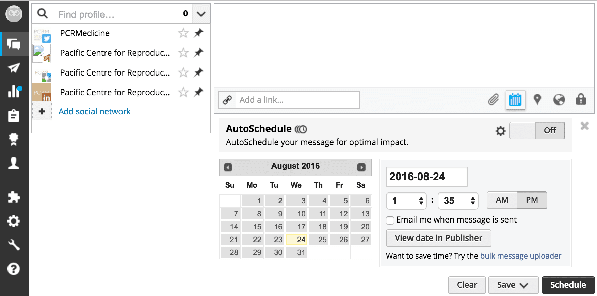Open the Analytics bar chart icon
The image size is (597, 296).
tap(15, 92)
